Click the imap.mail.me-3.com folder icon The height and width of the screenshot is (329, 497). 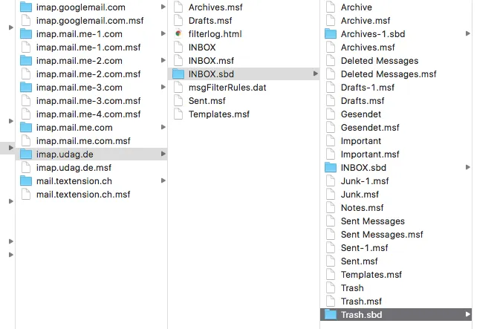click(26, 87)
